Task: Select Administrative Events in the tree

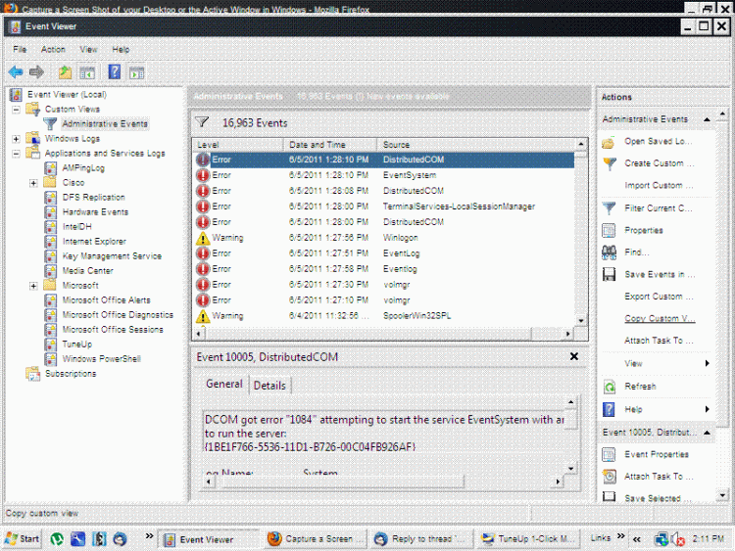Action: pyautogui.click(x=105, y=124)
